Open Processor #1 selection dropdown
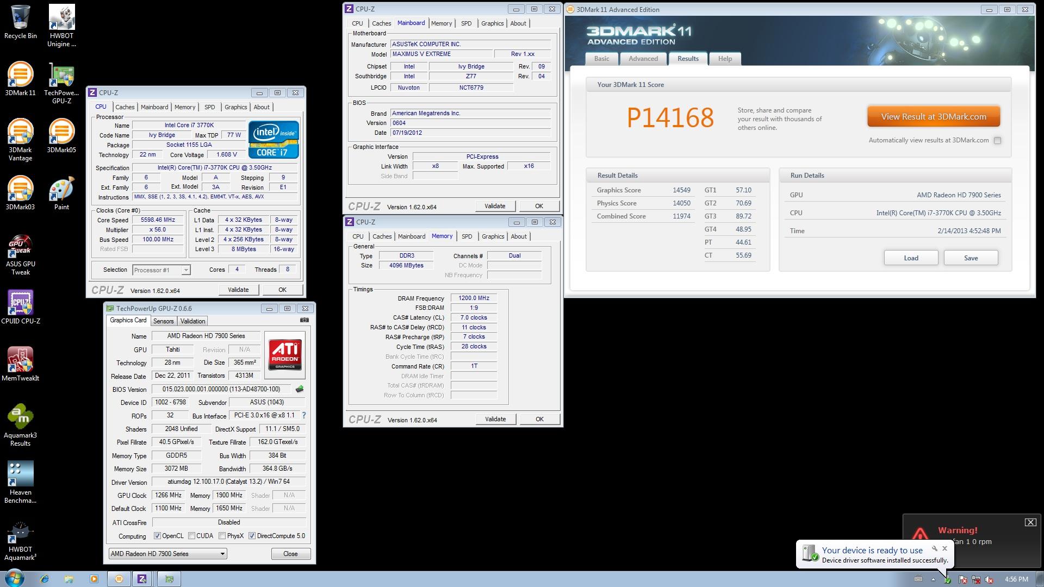The width and height of the screenshot is (1044, 587). click(161, 270)
